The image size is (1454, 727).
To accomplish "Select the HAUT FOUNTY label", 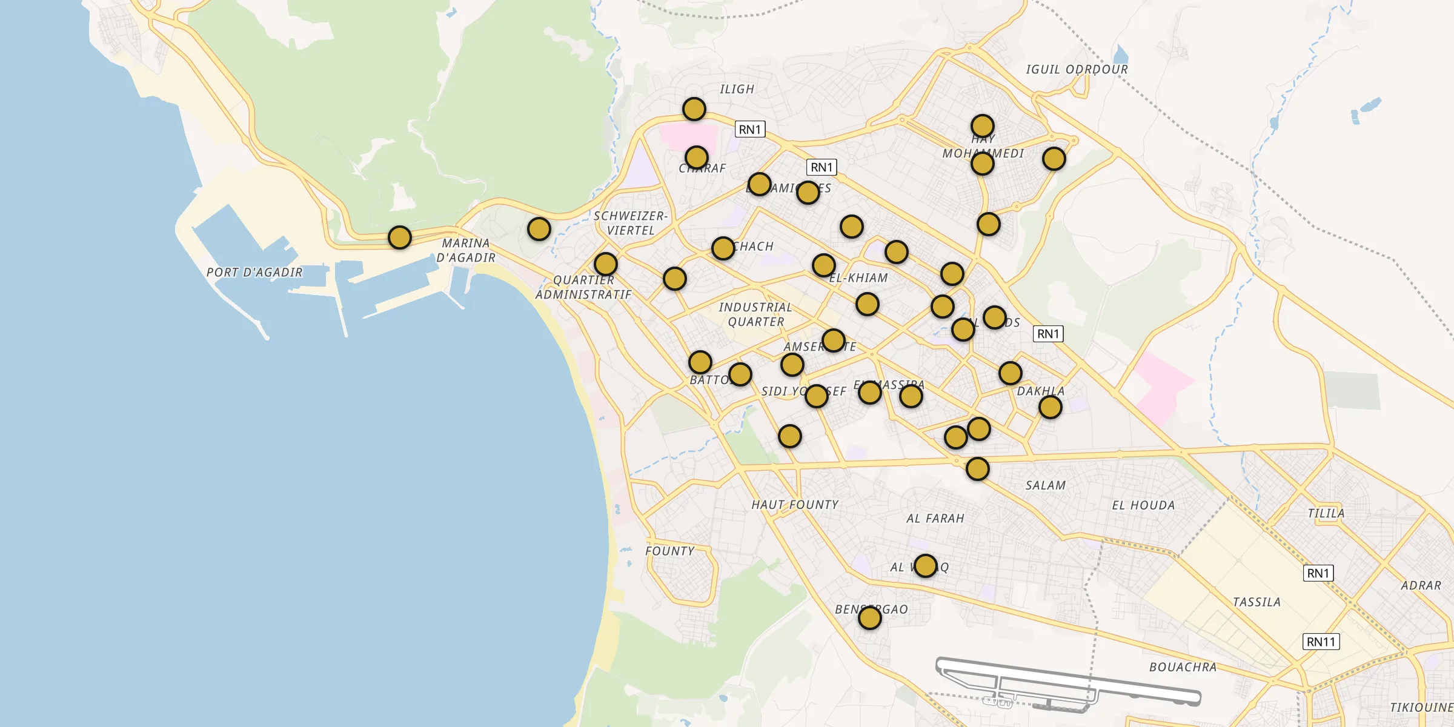I will coord(795,505).
